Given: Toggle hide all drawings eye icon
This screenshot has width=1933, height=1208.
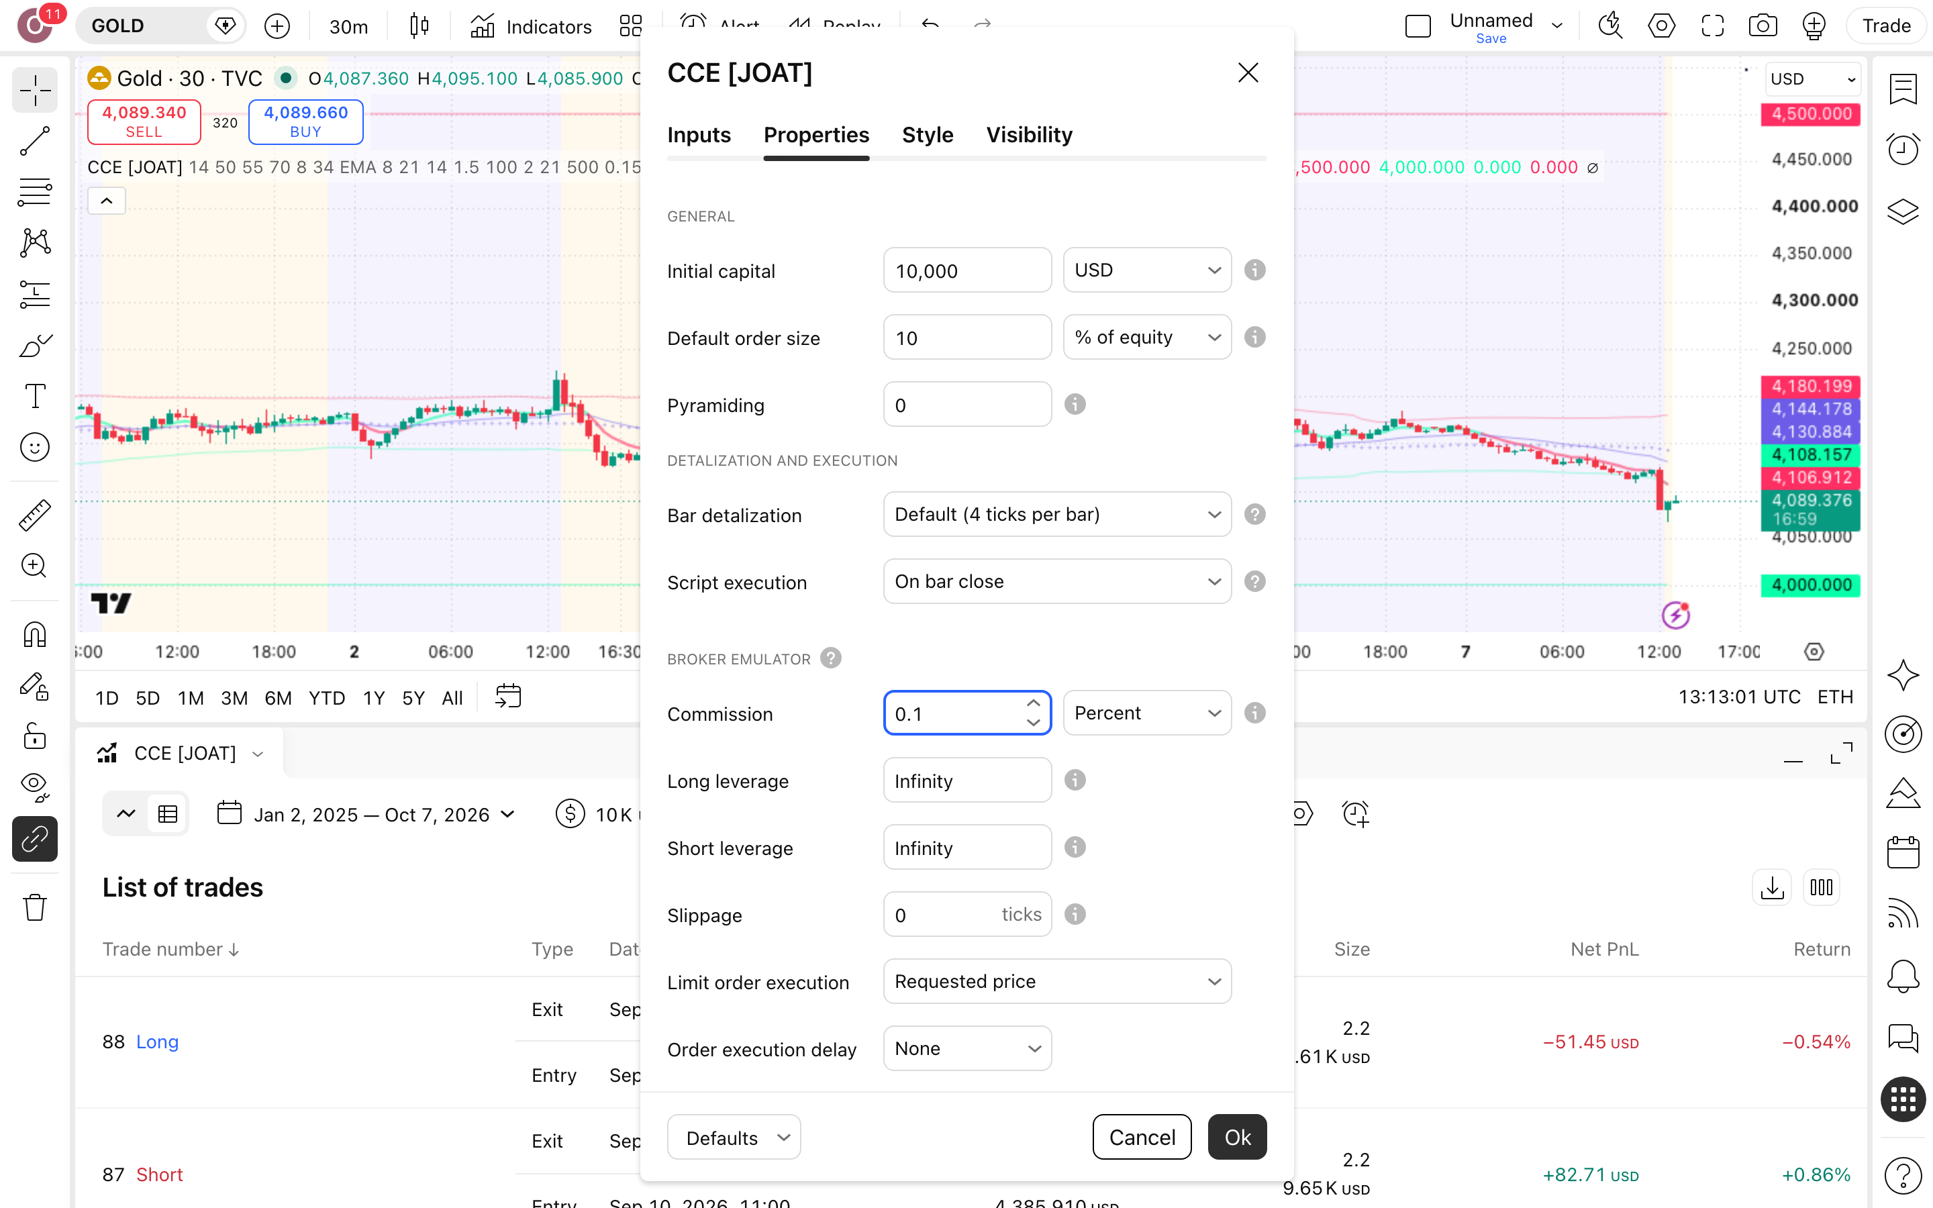Looking at the screenshot, I should [35, 787].
